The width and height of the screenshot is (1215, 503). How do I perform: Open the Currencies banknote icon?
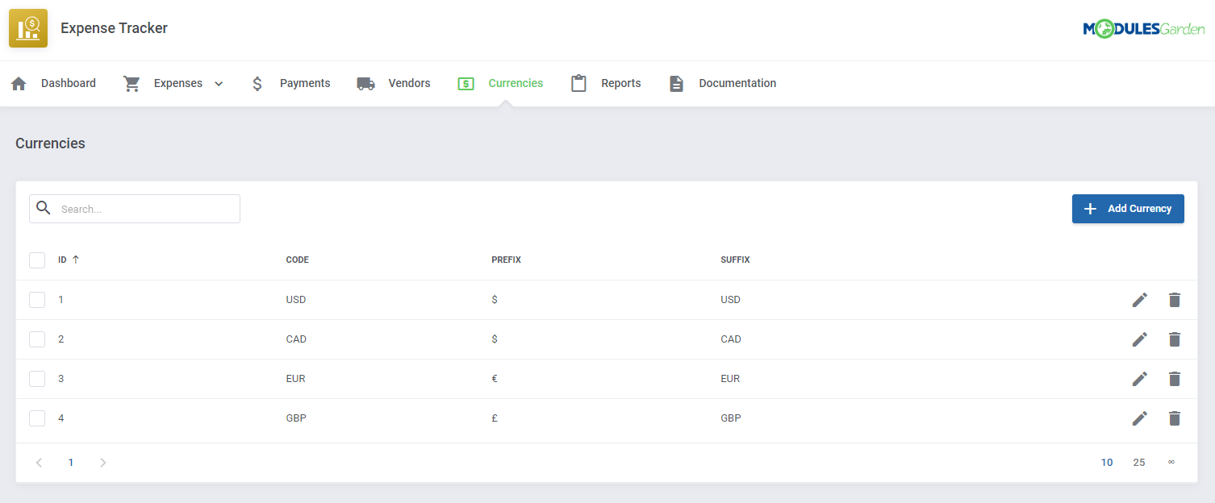pyautogui.click(x=466, y=82)
